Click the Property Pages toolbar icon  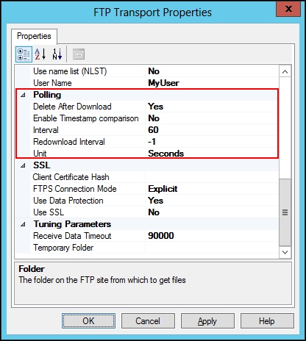79,54
